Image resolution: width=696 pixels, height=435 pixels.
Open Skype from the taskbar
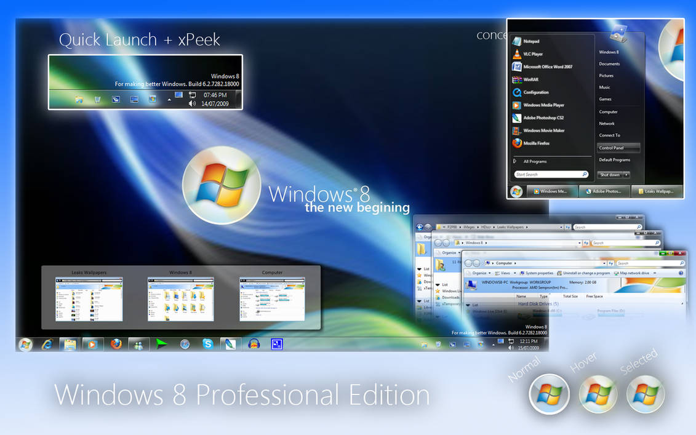[x=209, y=343]
